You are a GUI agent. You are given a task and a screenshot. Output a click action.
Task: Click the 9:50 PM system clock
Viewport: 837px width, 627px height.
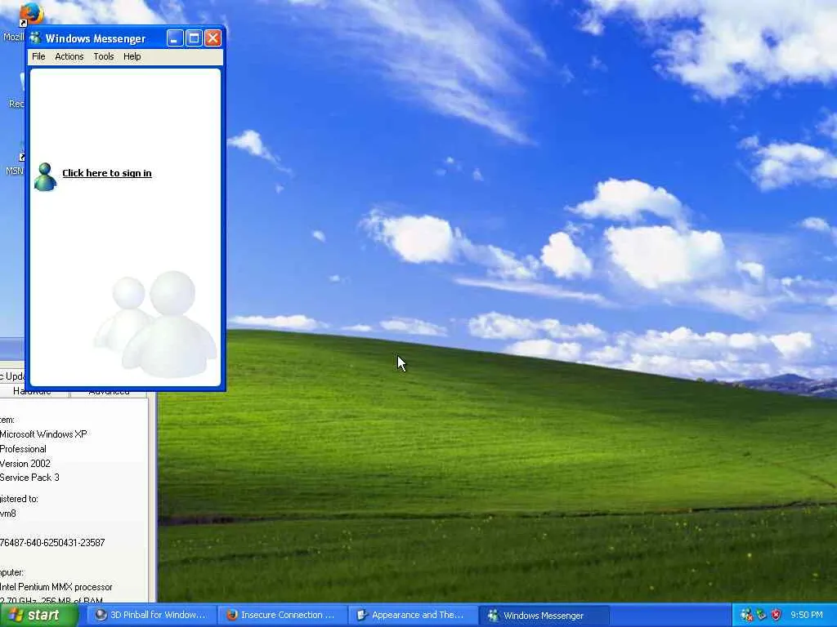click(807, 615)
